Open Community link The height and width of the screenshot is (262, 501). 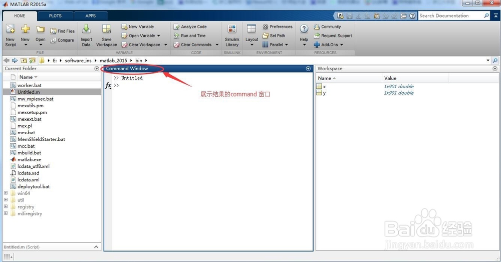(x=327, y=27)
